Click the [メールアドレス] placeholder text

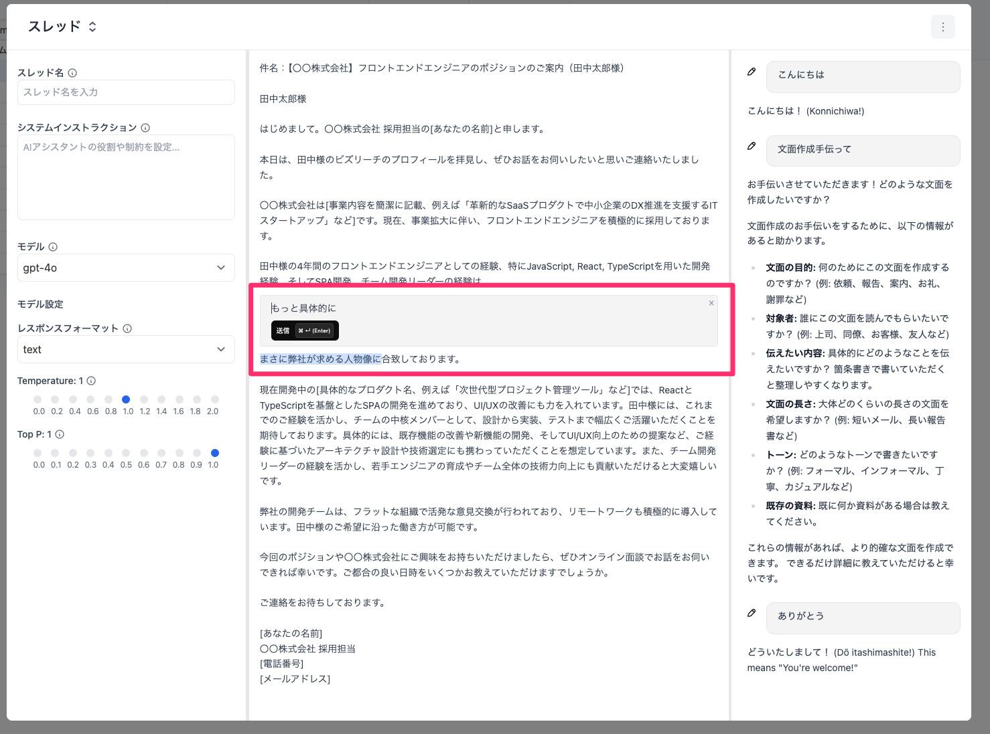click(x=295, y=679)
